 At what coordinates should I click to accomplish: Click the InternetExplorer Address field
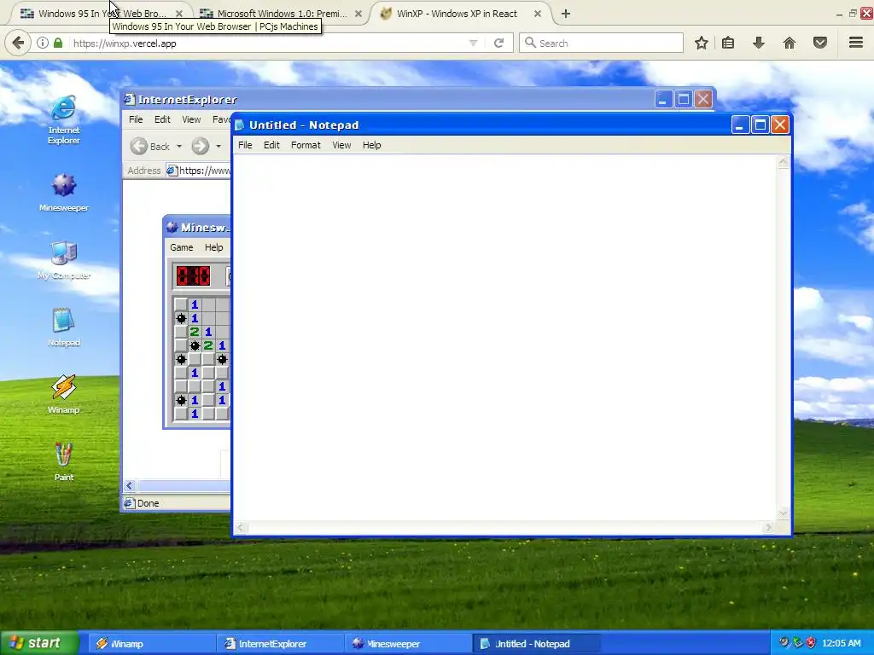click(x=198, y=171)
